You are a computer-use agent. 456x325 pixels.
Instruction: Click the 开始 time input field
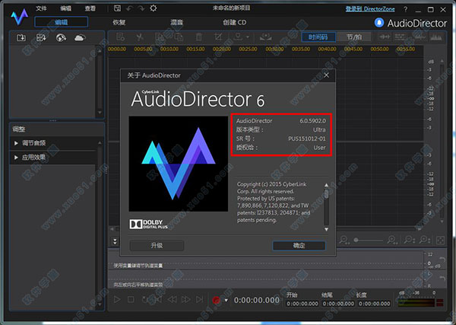pos(302,304)
